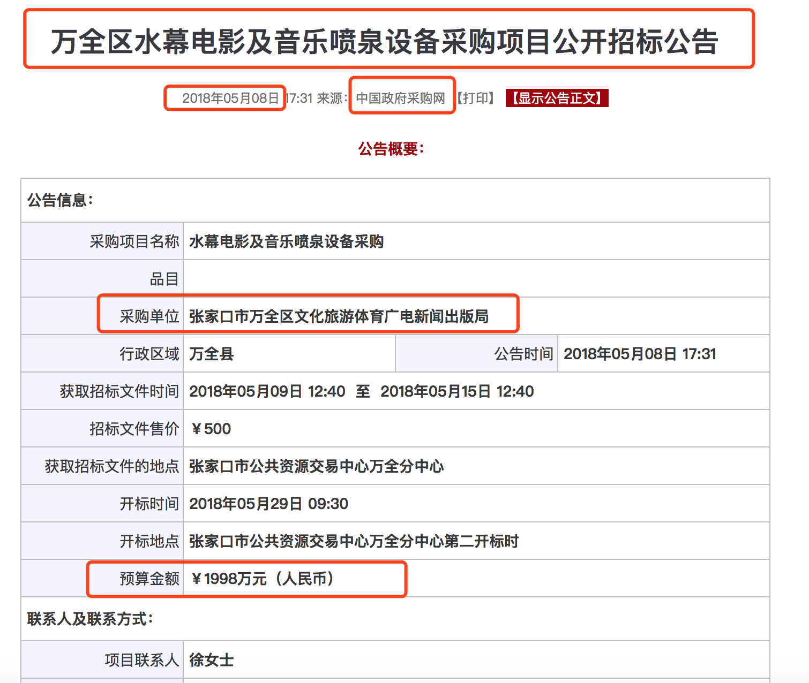Click the start date 2018年05月09日 12:40
The image size is (809, 683).
pyautogui.click(x=267, y=391)
